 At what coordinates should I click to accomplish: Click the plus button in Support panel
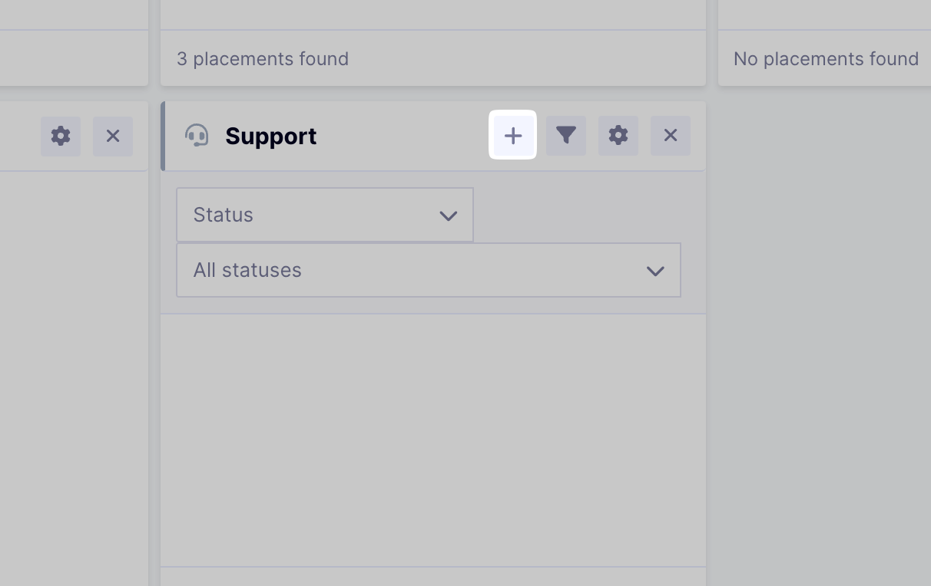513,136
